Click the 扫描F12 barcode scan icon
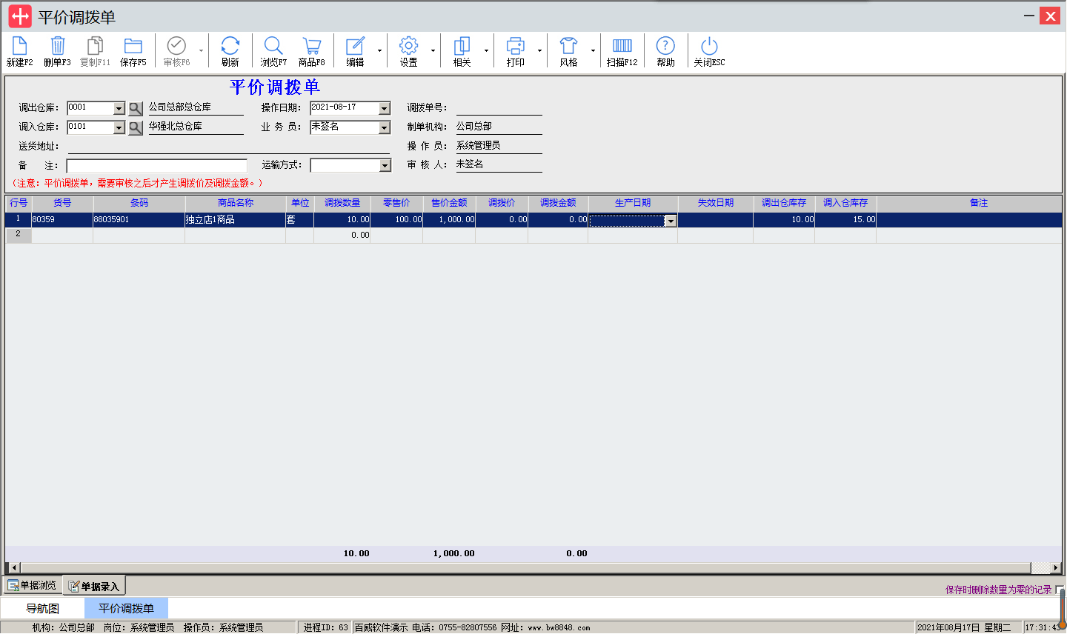Image resolution: width=1067 pixels, height=634 pixels. tap(622, 51)
